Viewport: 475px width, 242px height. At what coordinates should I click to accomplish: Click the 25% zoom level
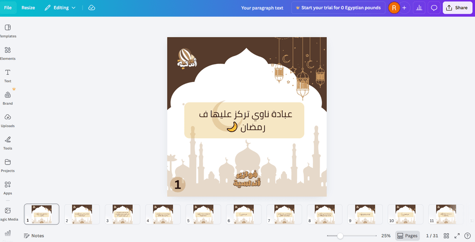coord(386,236)
